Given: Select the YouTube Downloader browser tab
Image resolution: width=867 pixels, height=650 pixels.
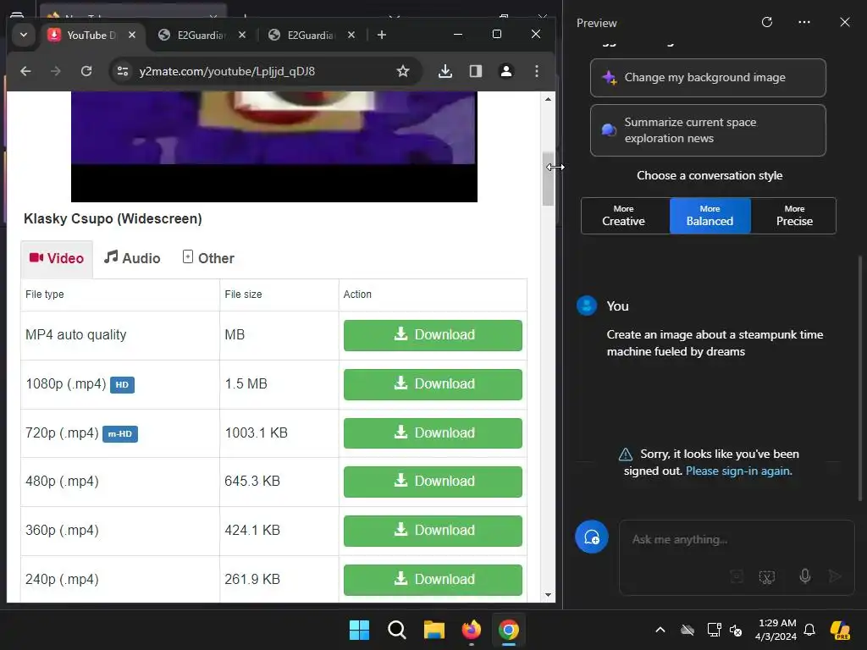Looking at the screenshot, I should click(91, 35).
